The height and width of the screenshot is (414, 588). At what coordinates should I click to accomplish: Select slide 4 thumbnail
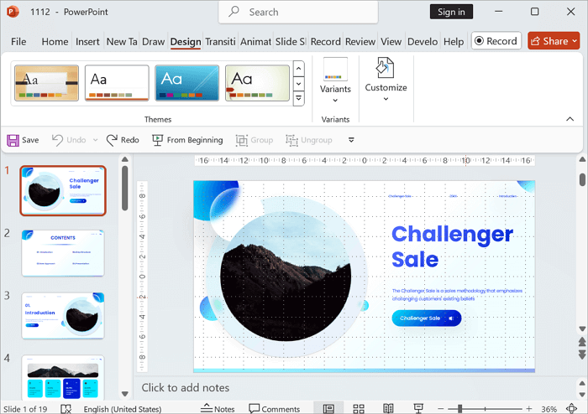coord(63,377)
